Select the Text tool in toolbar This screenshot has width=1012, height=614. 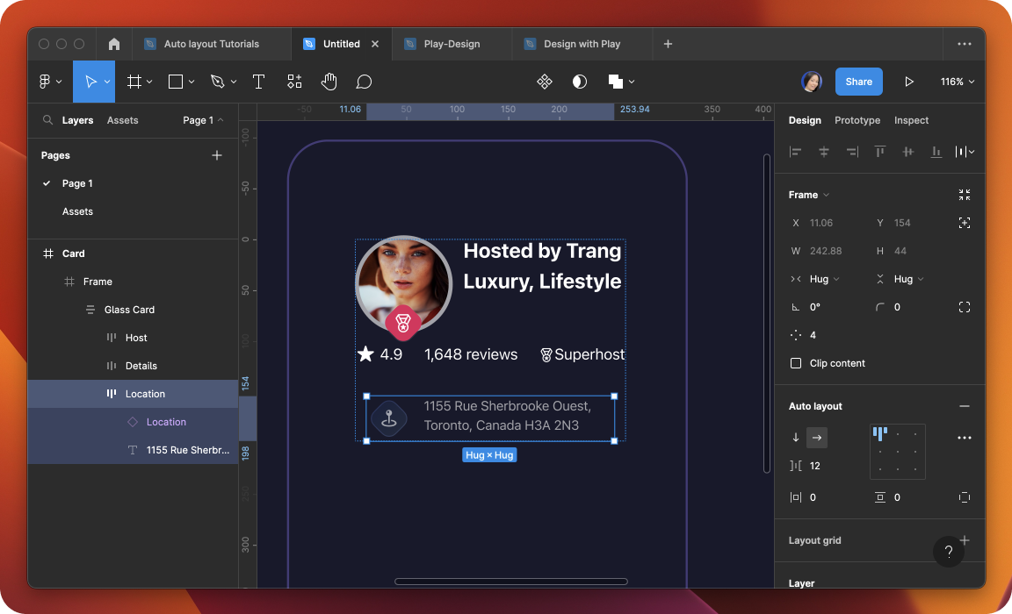pyautogui.click(x=258, y=82)
